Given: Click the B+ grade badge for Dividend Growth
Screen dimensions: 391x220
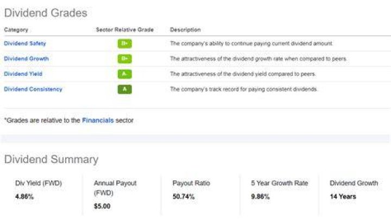Looking at the screenshot, I should (125, 59).
